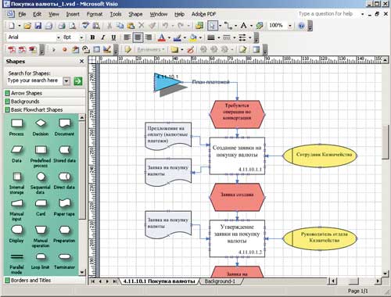Open the Arial font dropdown
The image size is (391, 297).
[59, 38]
